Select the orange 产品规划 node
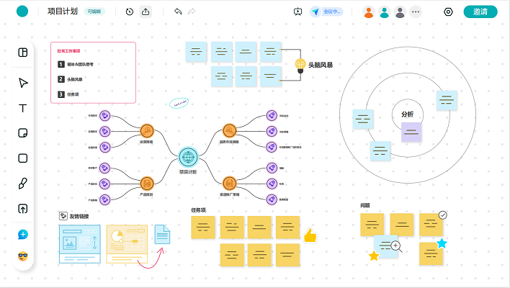Image resolution: width=510 pixels, height=288 pixels. 147,184
